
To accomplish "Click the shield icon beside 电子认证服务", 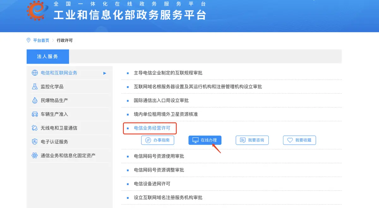I will coord(35,142).
